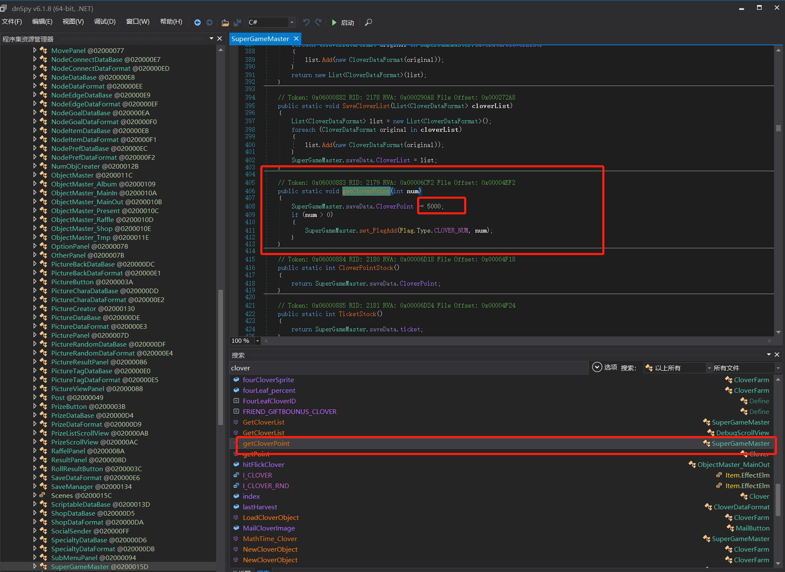Image resolution: width=785 pixels, height=572 pixels.
Task: Click CLOVER_NUM enum reference in code
Action: pos(451,230)
